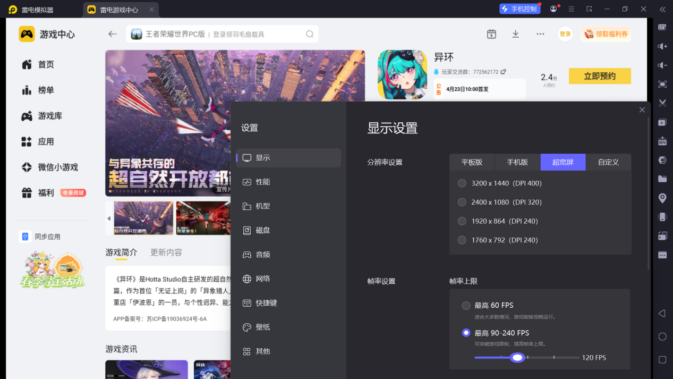The width and height of the screenshot is (673, 379).
Task: Click 立即预约 to reserve 异环
Action: 600,76
